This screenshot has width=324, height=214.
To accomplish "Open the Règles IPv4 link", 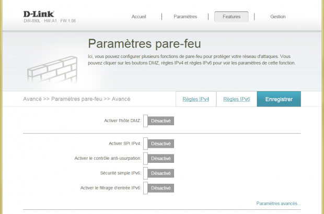I will click(196, 99).
